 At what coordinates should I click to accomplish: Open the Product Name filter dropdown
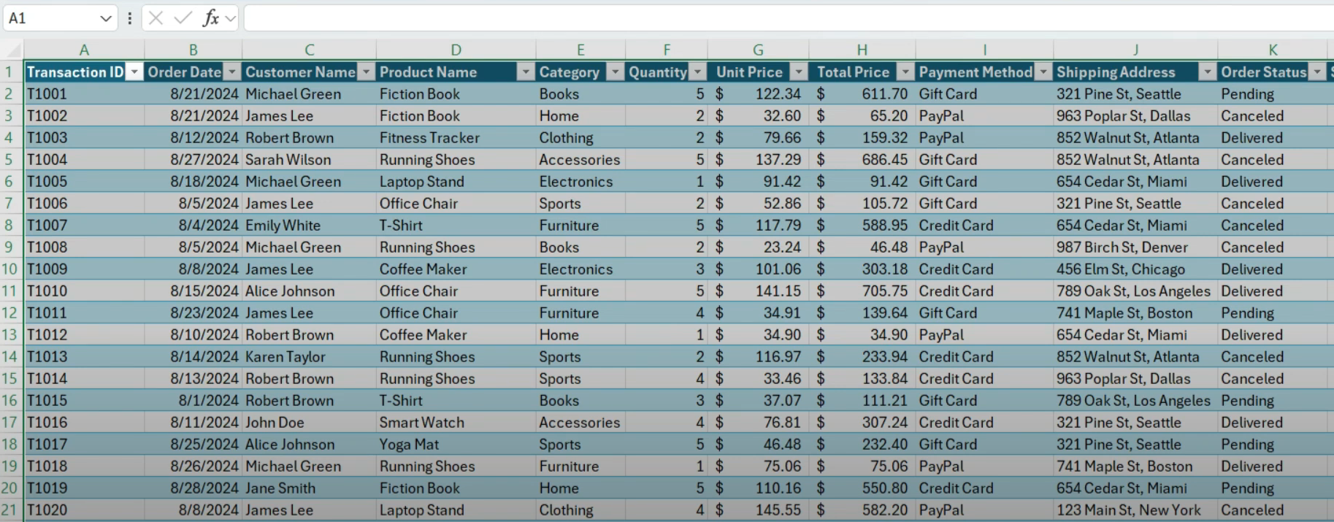coord(526,72)
